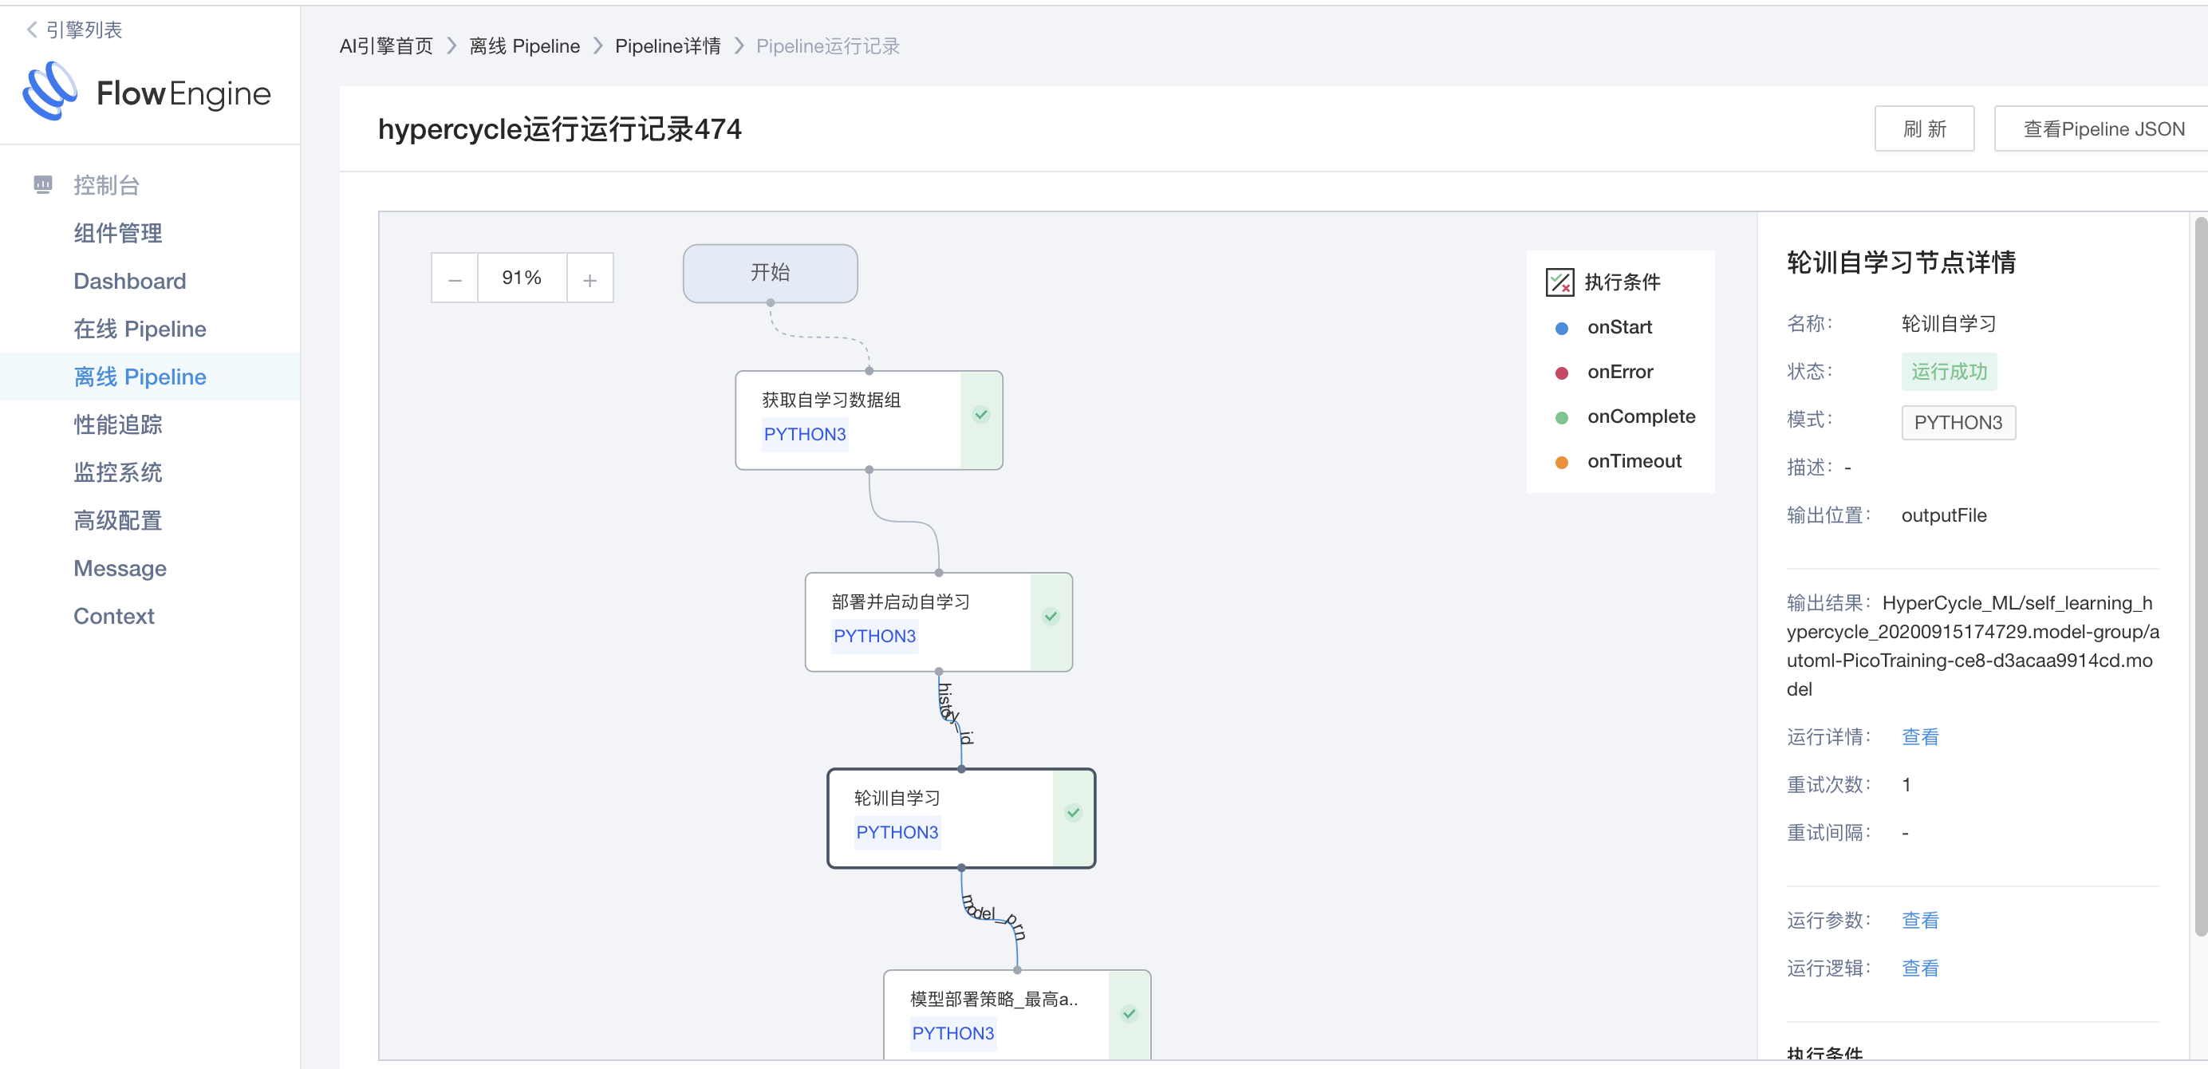Click the blue onStart legend dot
The width and height of the screenshot is (2208, 1069).
coord(1562,329)
